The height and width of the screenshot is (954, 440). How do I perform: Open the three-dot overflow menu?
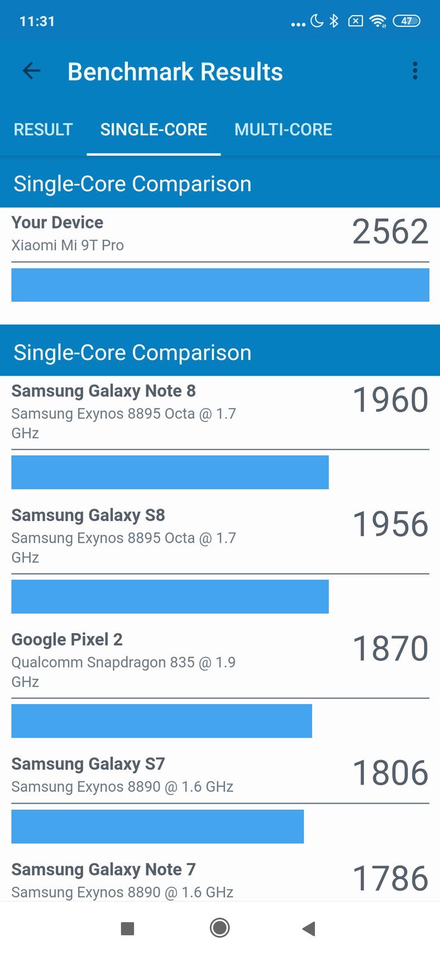[415, 70]
